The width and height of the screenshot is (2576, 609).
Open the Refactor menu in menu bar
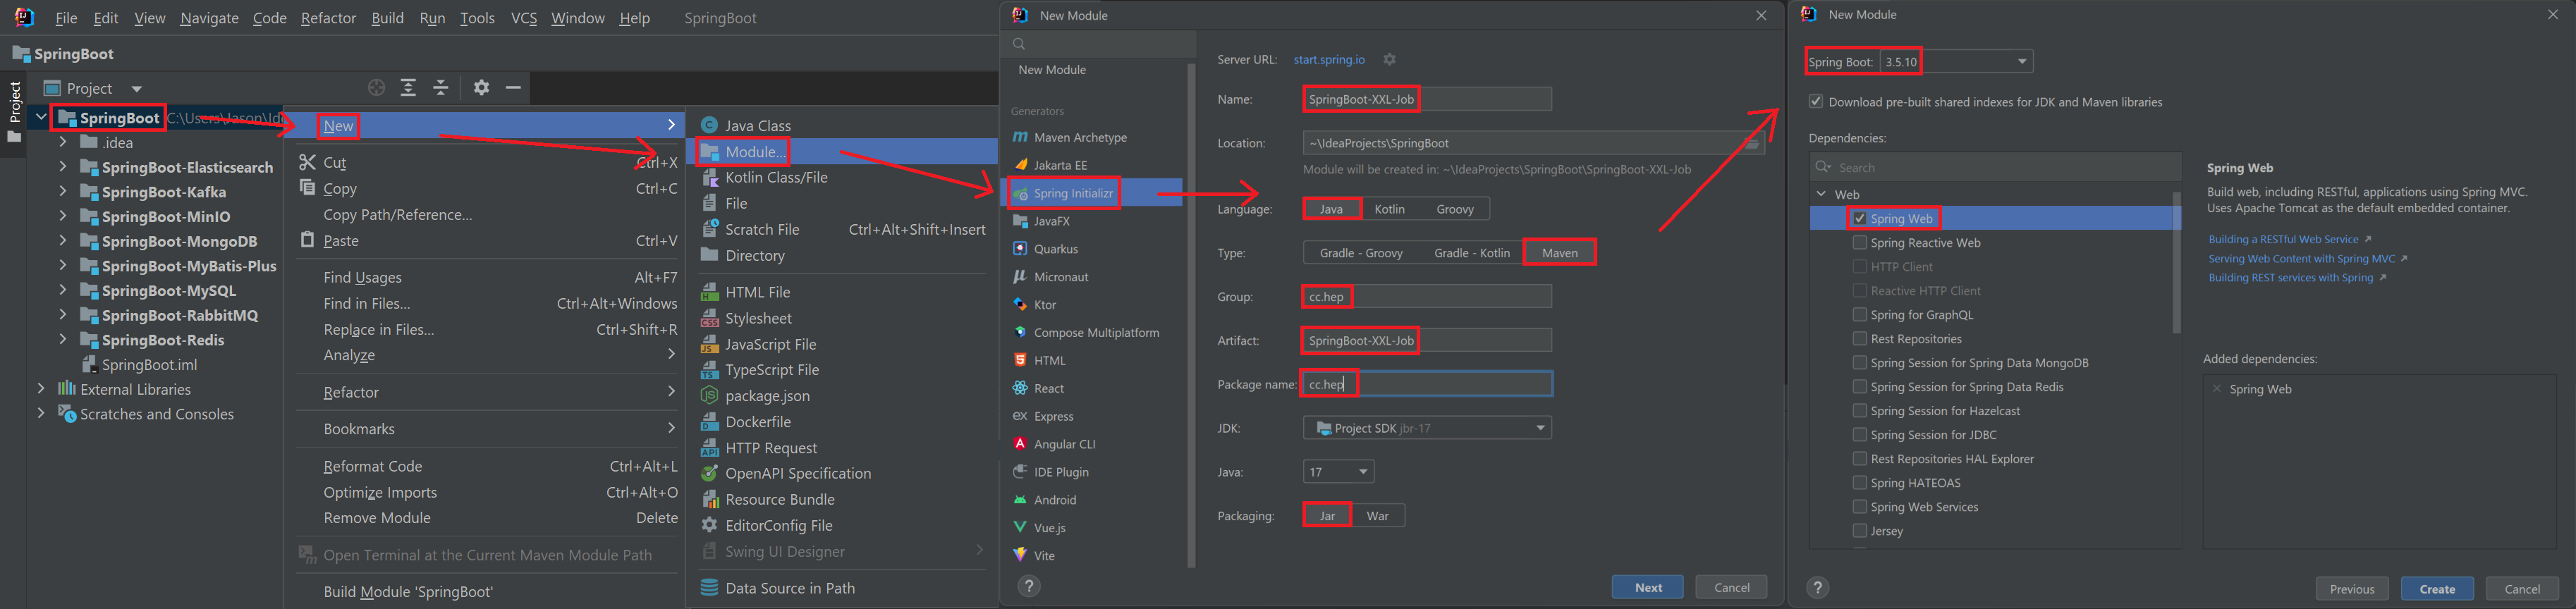pyautogui.click(x=328, y=18)
